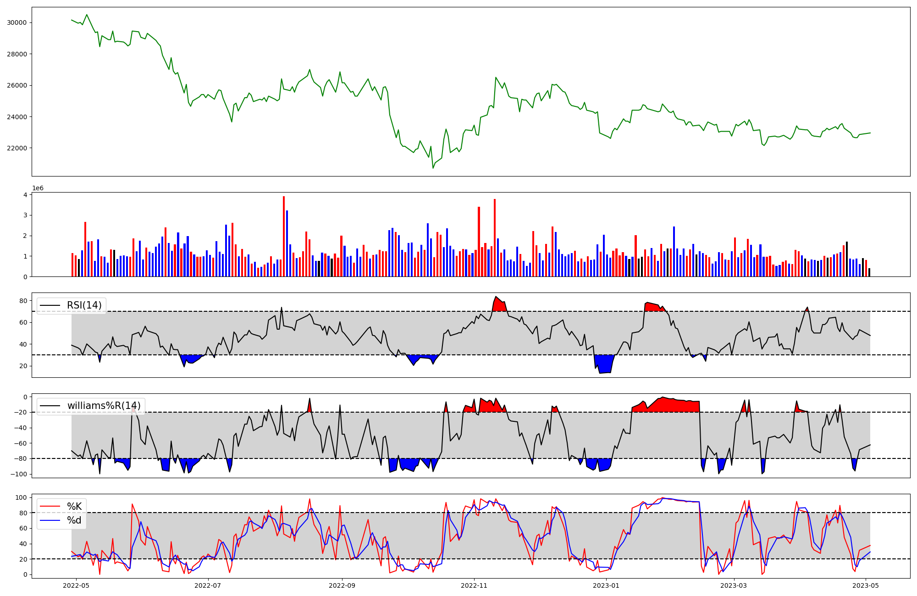Click the 2022-07 date tick label
The image size is (917, 596).
click(x=208, y=585)
